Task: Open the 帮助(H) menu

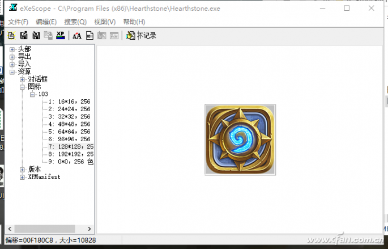Action: (x=134, y=22)
